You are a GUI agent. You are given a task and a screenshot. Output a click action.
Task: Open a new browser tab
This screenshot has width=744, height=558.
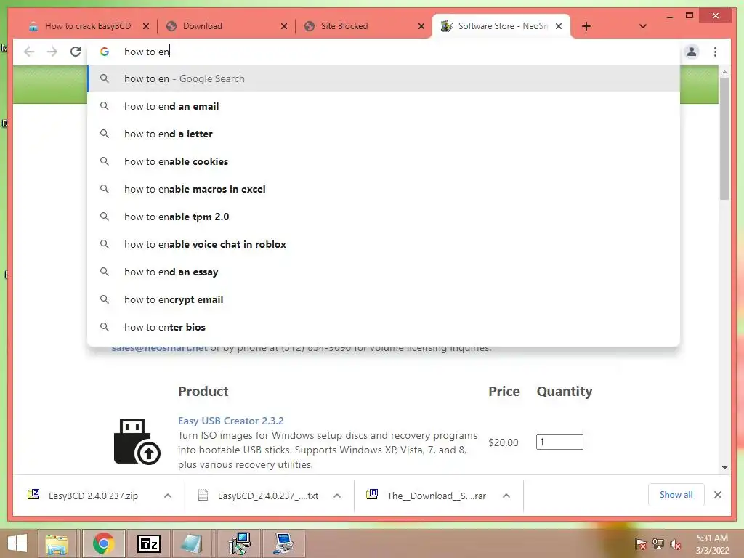pos(586,26)
